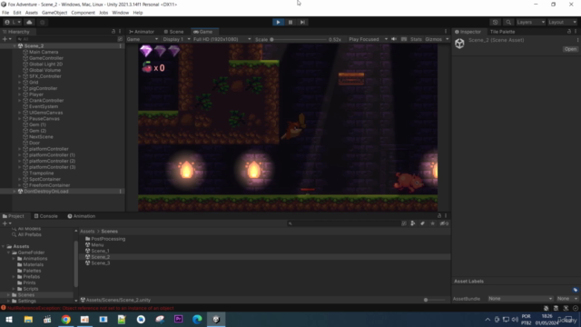The image size is (581, 327).
Task: Switch to the Scene tab
Action: (173, 32)
